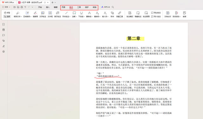The image size is (203, 119).
Task: Open the File (文件) menu
Action: [6, 7]
